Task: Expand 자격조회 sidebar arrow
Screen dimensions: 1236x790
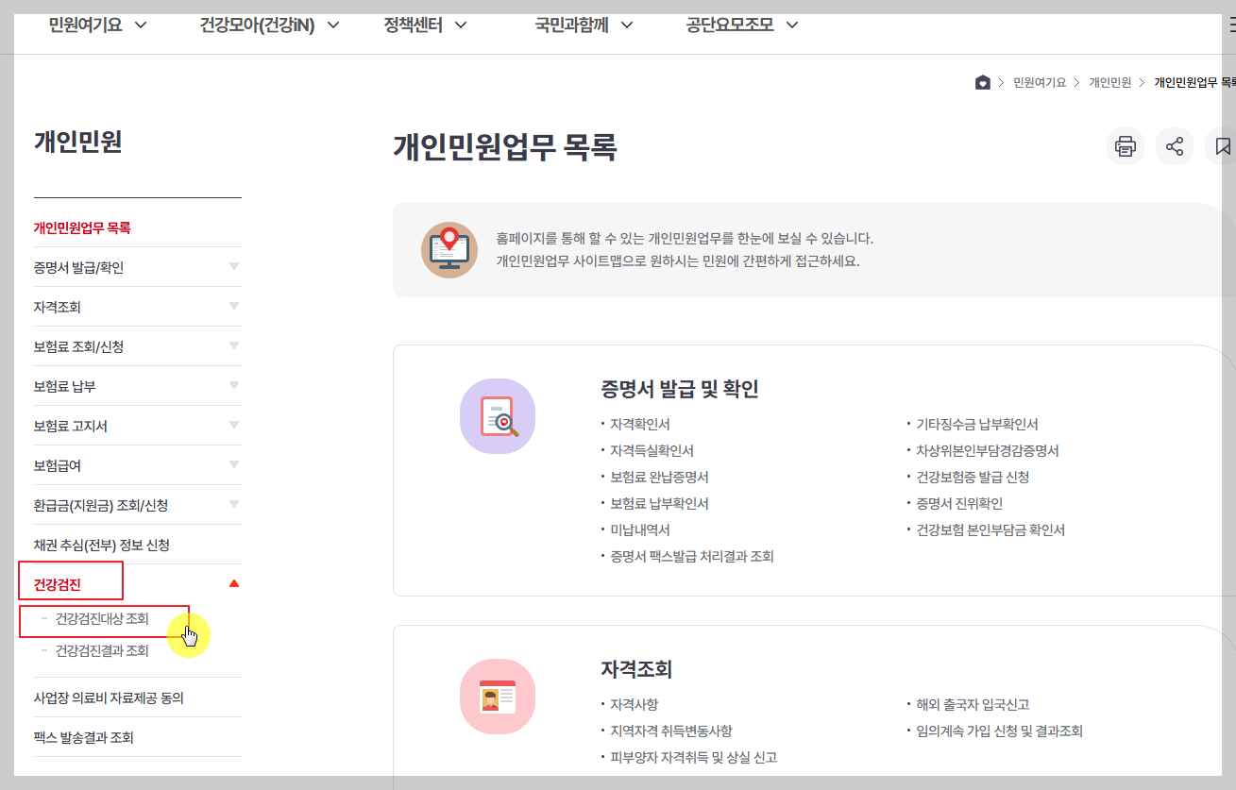Action: [x=234, y=306]
